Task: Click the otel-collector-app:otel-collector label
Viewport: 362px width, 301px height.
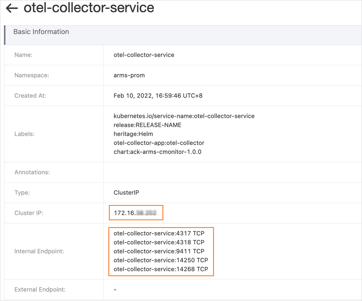Action: click(159, 143)
